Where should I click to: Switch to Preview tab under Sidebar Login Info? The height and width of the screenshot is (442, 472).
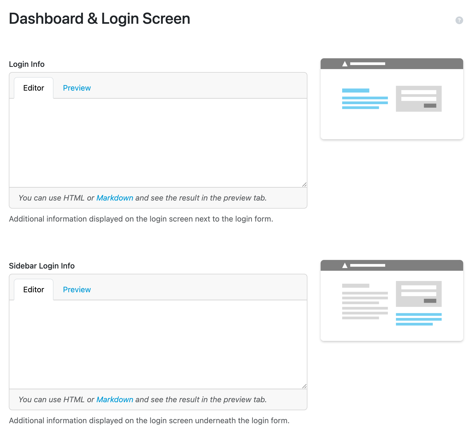(x=77, y=290)
